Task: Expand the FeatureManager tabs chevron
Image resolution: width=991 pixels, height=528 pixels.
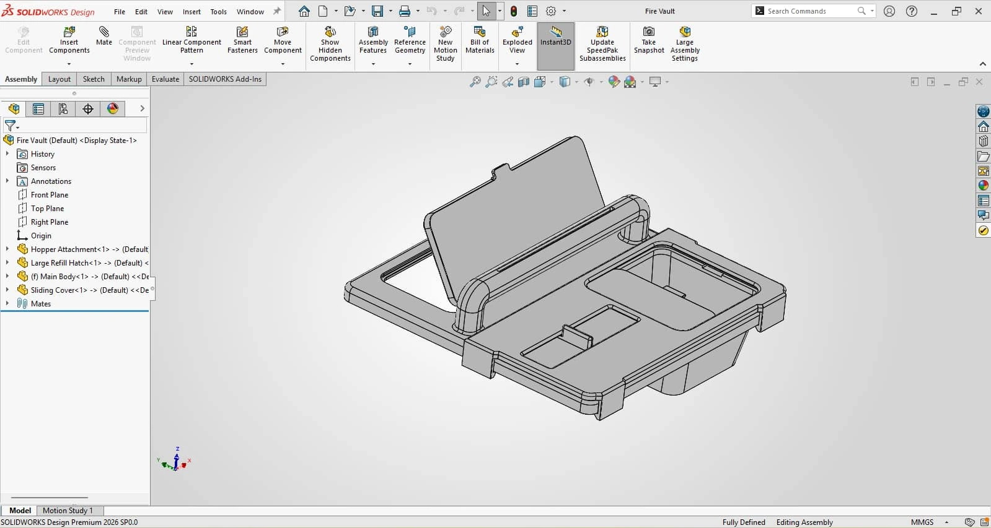Action: (142, 108)
